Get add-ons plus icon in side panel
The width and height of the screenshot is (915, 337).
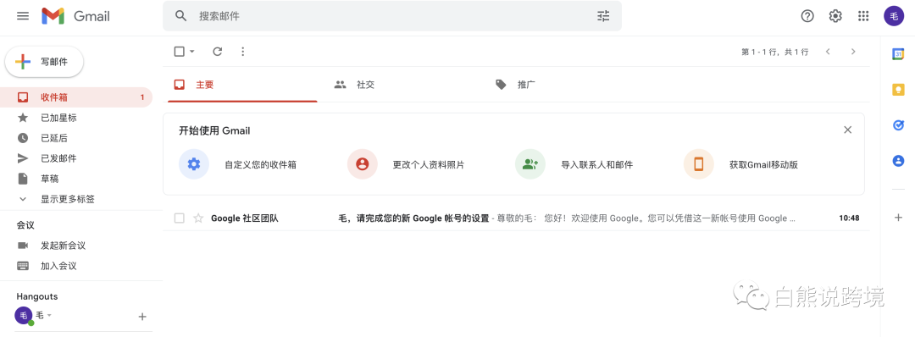point(898,218)
